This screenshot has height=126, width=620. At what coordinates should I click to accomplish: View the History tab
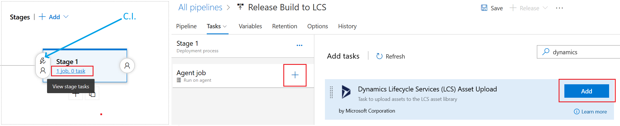click(347, 26)
